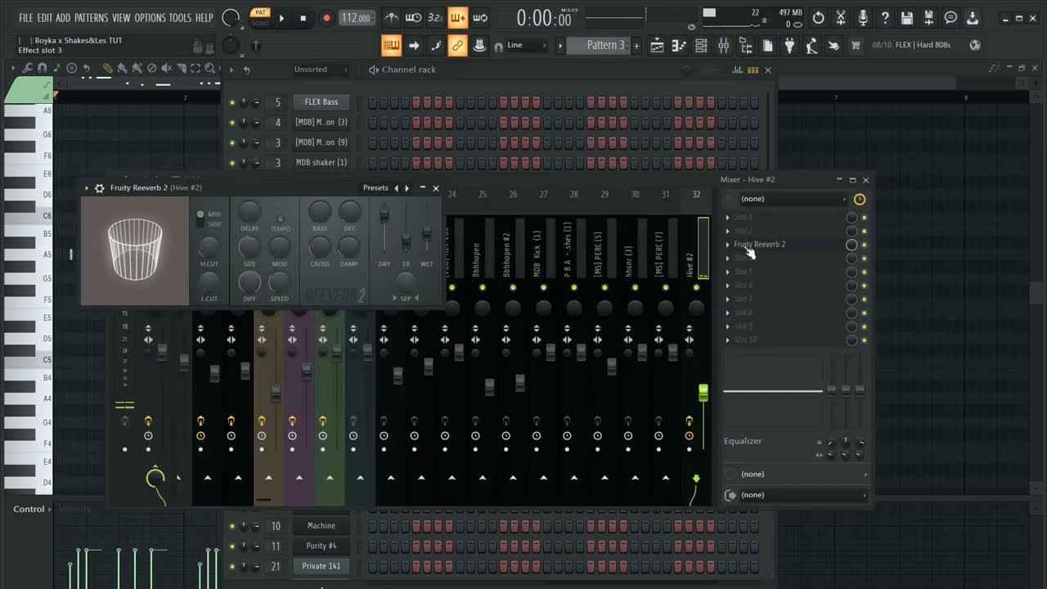Open the PATTERNS menu
This screenshot has height=589, width=1047.
click(x=91, y=18)
